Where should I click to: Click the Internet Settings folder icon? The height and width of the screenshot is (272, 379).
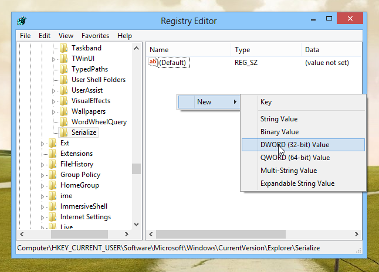pos(53,217)
